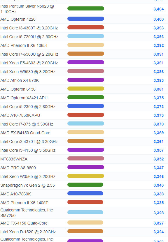Click the red bar for Core i3-4360T
Screen dimensions: 168x242
point(86,27)
